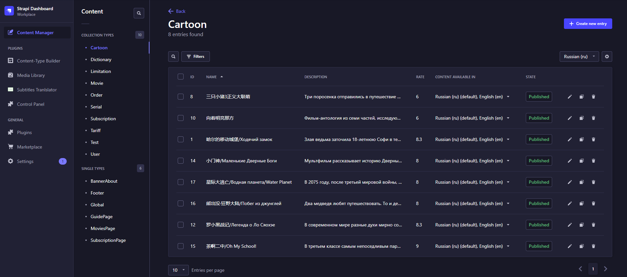The height and width of the screenshot is (277, 627).
Task: Duplicate the Oh My School! entry
Action: click(x=582, y=246)
